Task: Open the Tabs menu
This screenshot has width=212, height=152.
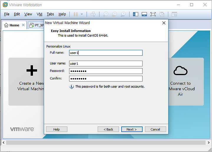Action: tap(50, 14)
